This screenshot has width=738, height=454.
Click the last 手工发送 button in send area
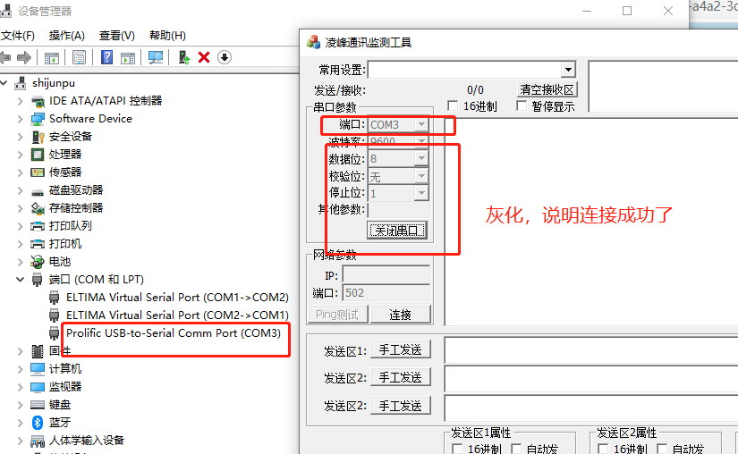401,406
